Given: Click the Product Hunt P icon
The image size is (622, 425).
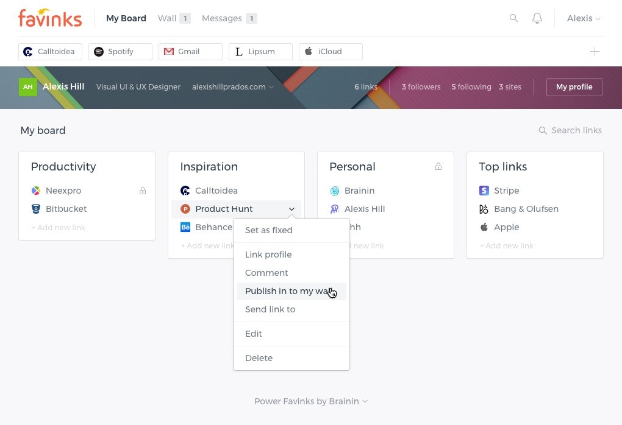Looking at the screenshot, I should (185, 209).
